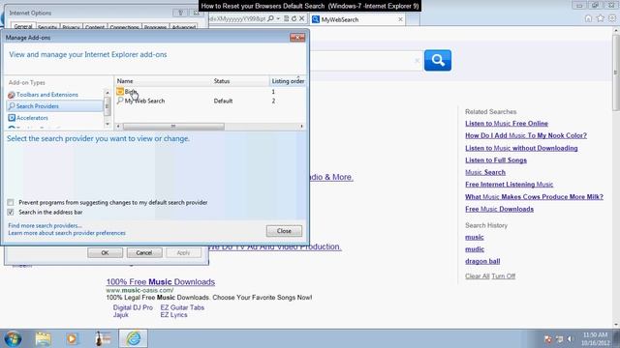
Task: Select Search Providers add-on type
Action: (55, 106)
